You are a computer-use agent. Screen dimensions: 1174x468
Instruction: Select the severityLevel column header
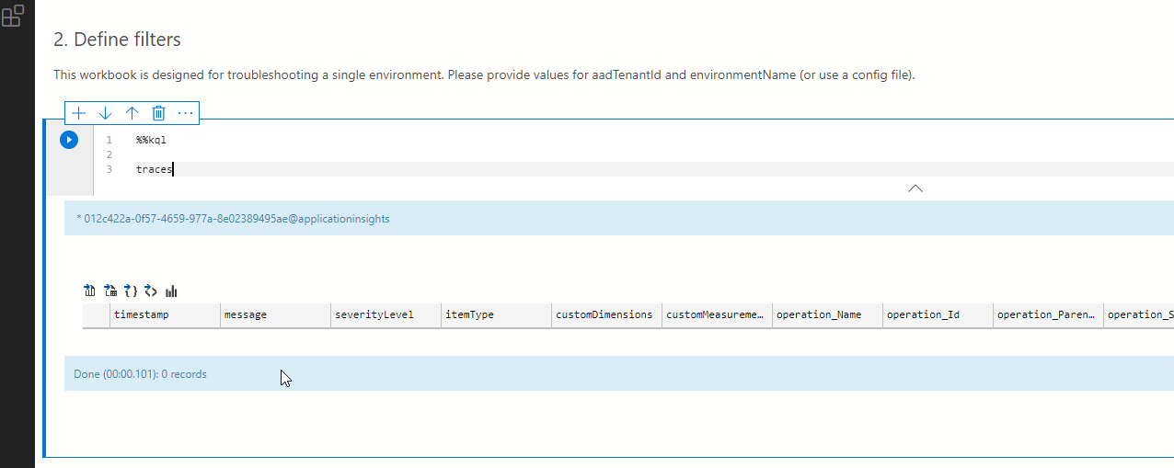point(385,314)
